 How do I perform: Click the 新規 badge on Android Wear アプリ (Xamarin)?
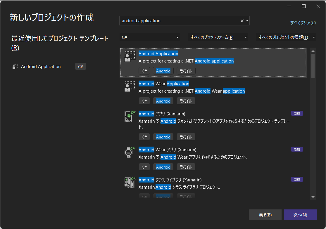coord(297,149)
